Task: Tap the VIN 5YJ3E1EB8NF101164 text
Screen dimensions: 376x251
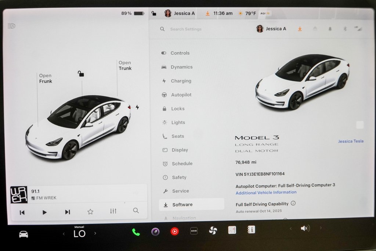Action: click(260, 174)
